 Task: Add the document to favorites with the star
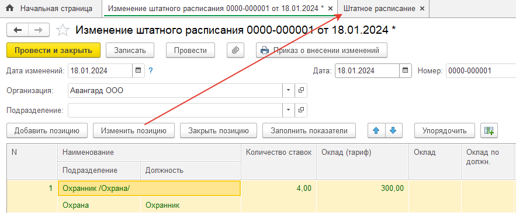pos(63,30)
